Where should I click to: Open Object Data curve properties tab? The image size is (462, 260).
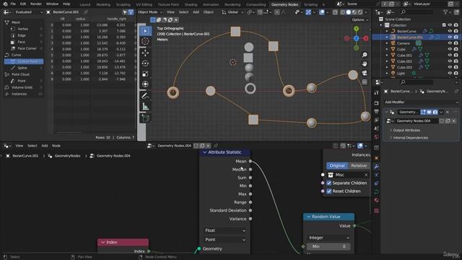[x=376, y=191]
